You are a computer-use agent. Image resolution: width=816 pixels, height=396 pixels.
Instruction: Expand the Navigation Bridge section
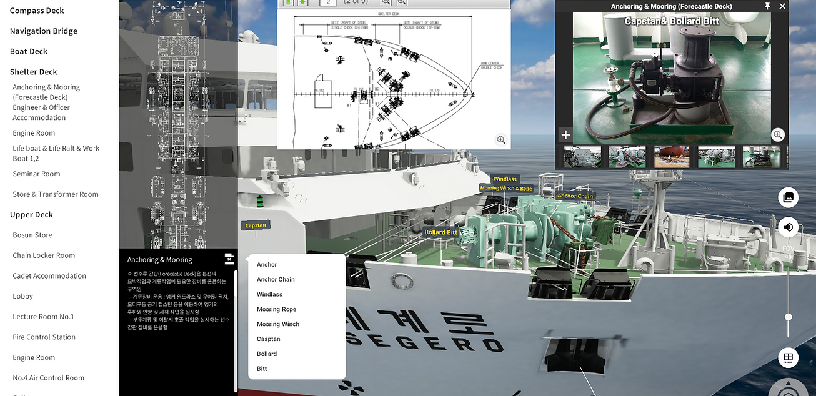click(x=44, y=31)
